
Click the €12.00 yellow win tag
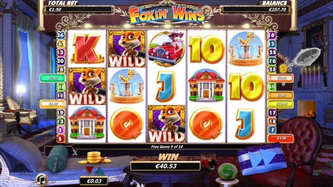pos(281,104)
